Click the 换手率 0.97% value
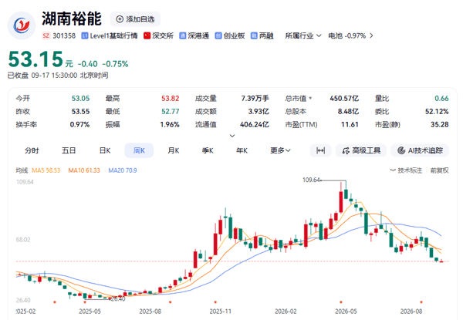The height and width of the screenshot is (320, 463). [79, 124]
